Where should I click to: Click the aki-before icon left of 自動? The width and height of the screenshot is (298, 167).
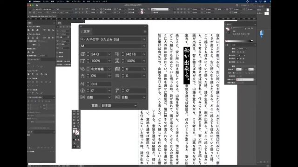[82, 97]
